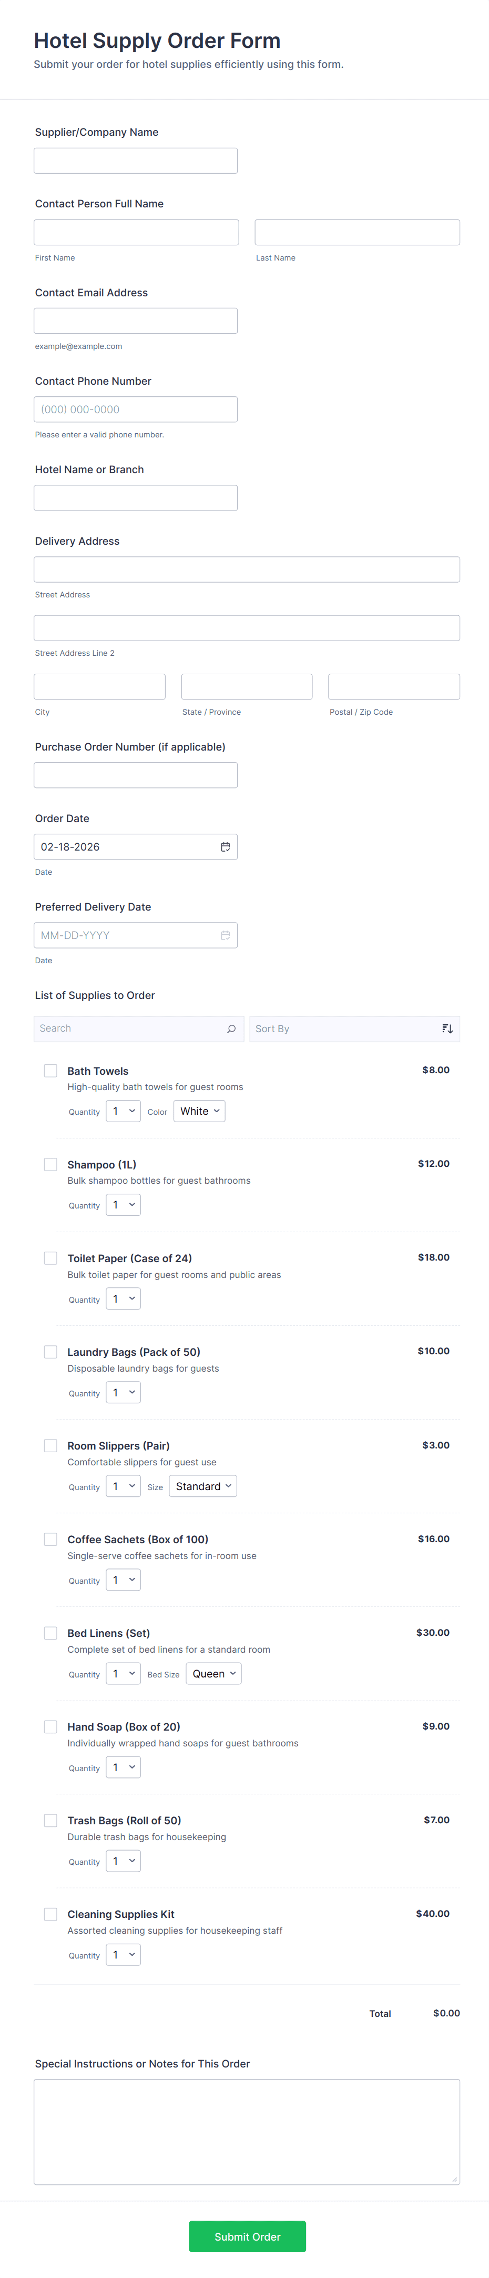Expand the Room Slippers Size dropdown
Image resolution: width=489 pixels, height=2278 pixels.
203,1486
